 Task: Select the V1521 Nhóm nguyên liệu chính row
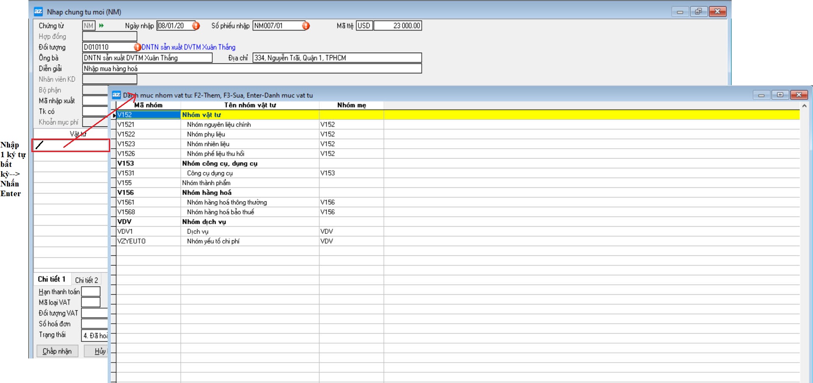[x=219, y=125]
